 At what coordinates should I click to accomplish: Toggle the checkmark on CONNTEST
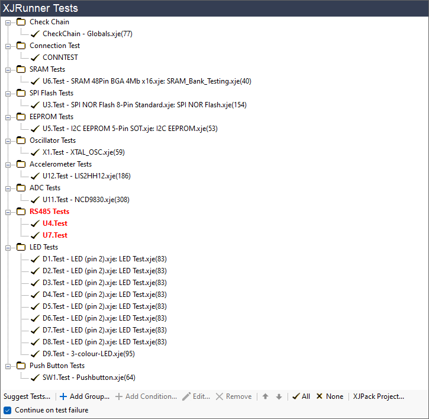click(x=35, y=57)
